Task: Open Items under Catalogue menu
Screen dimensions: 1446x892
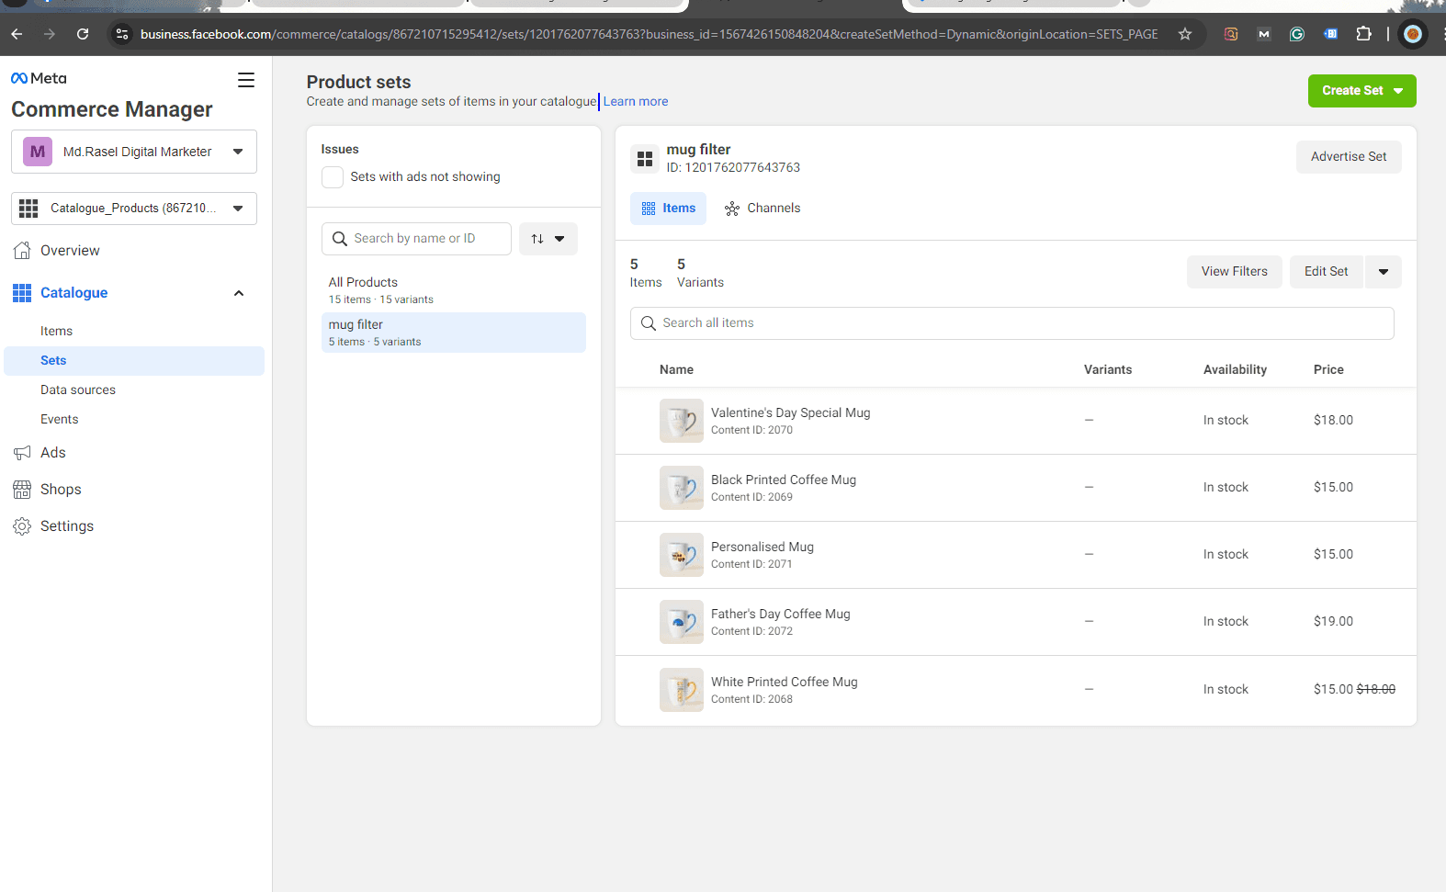Action: 56,331
